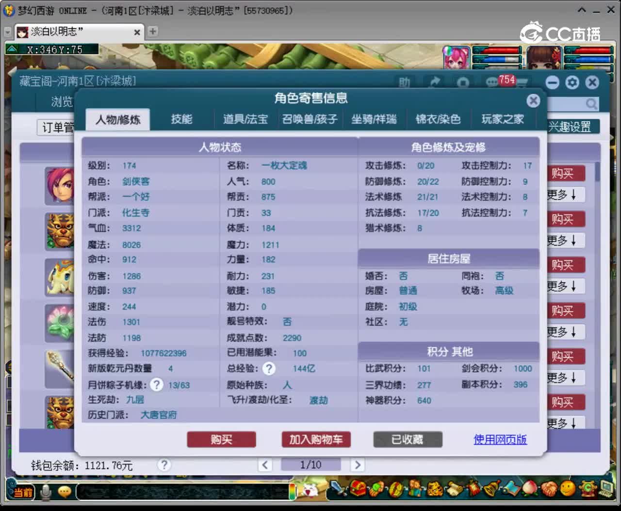Open the share arrow icon in 藏宝阁 header
The height and width of the screenshot is (511, 621).
(435, 82)
